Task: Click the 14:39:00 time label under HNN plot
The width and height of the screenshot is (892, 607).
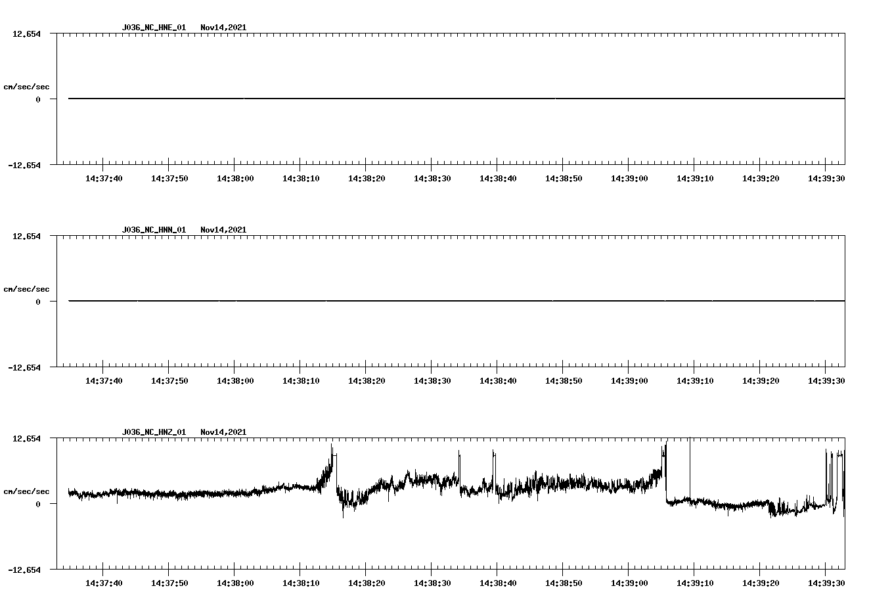Action: [x=629, y=381]
